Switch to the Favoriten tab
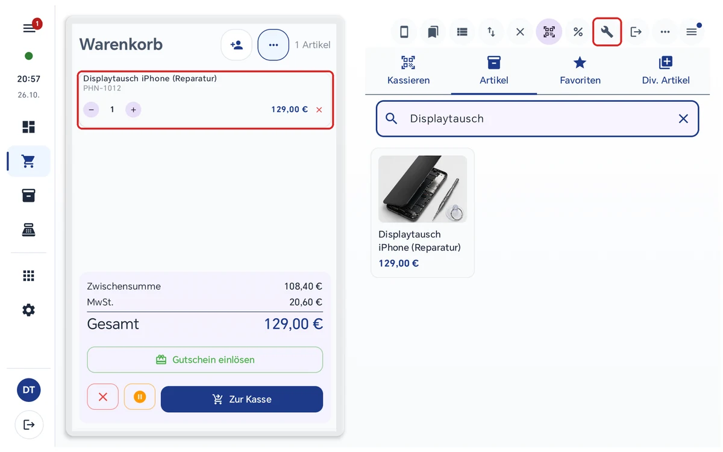Screen dimensions: 723x452 tap(580, 71)
